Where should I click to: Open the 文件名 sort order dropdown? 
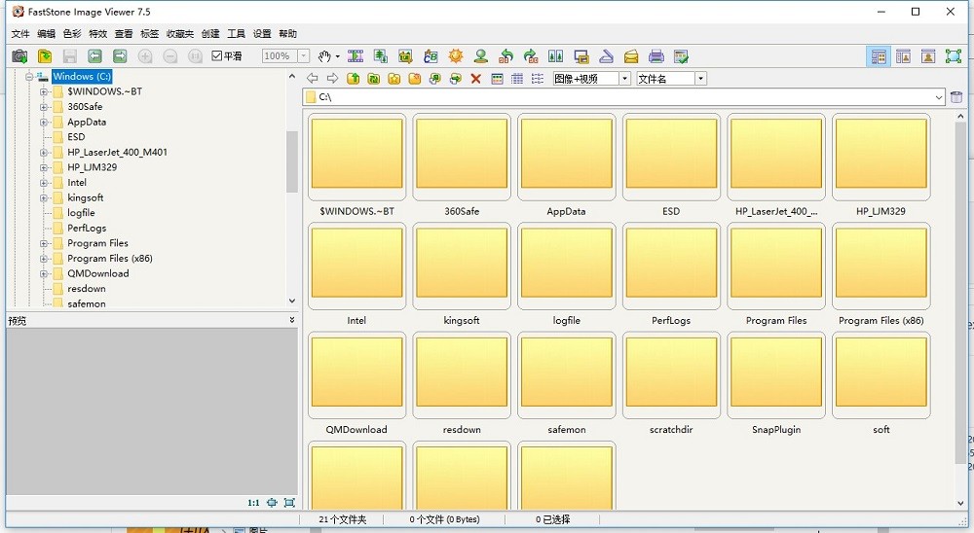(700, 79)
